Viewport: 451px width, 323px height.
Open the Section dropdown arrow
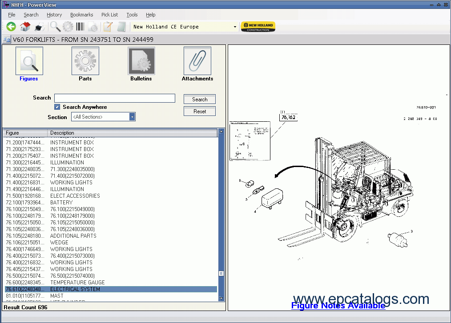click(x=132, y=117)
